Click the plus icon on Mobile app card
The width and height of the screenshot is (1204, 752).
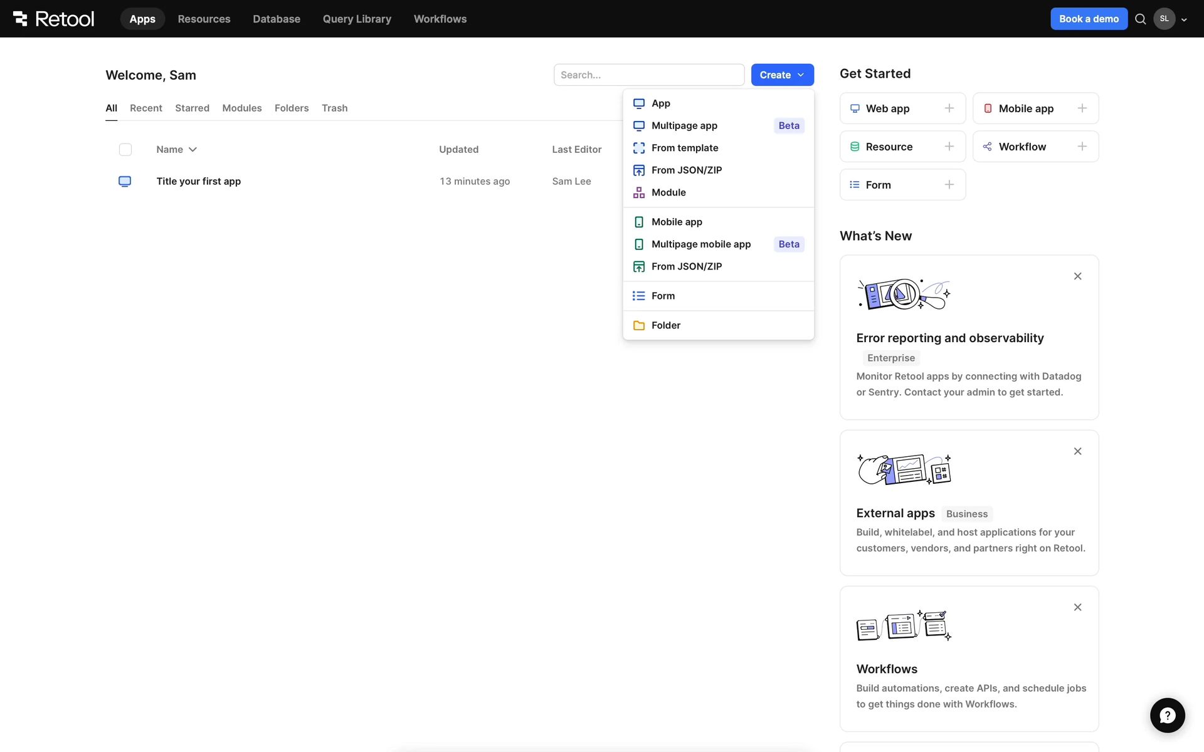1082,108
